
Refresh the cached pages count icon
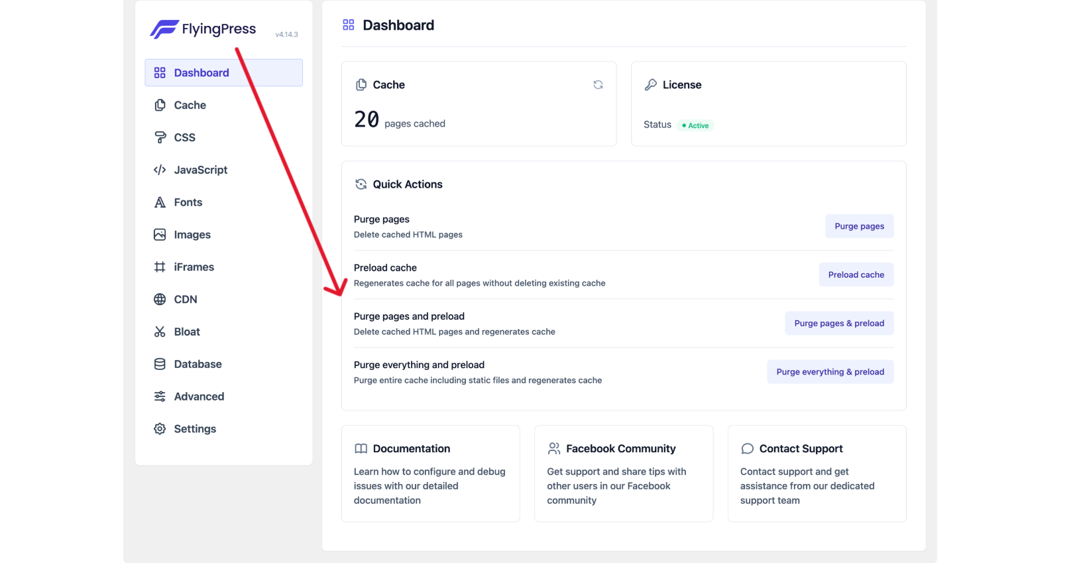(x=598, y=85)
